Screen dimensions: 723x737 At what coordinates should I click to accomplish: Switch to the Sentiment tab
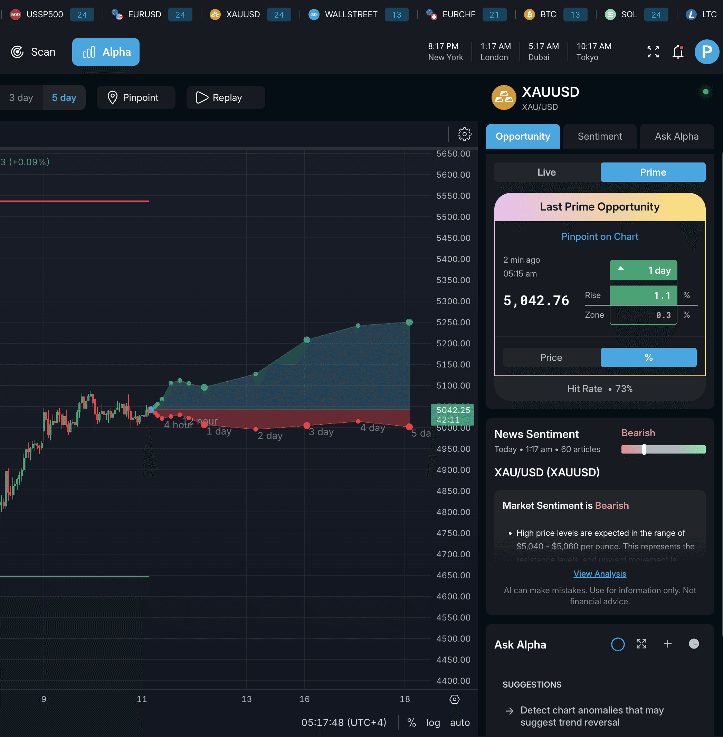tap(600, 136)
